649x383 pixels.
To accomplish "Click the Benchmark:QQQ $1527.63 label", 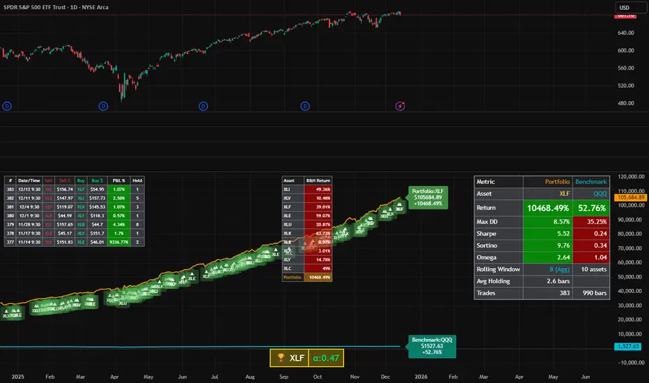I will [x=432, y=346].
